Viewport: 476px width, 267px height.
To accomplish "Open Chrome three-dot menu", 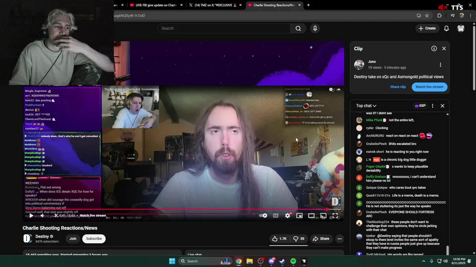I will pyautogui.click(x=471, y=16).
